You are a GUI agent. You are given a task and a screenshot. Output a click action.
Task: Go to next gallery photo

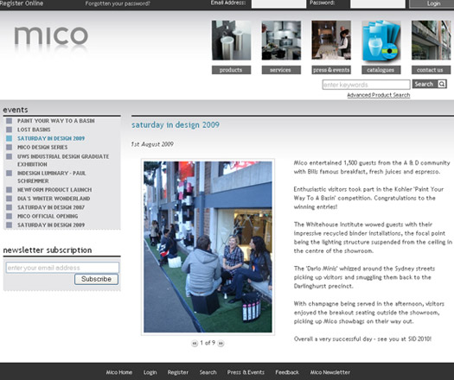tap(221, 343)
